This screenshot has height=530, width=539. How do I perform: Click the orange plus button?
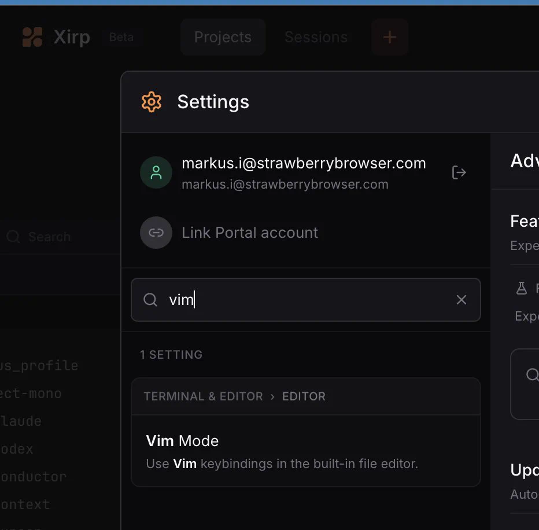389,37
